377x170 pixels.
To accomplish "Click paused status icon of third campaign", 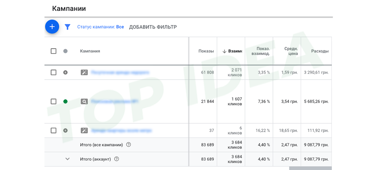I will click(65, 130).
